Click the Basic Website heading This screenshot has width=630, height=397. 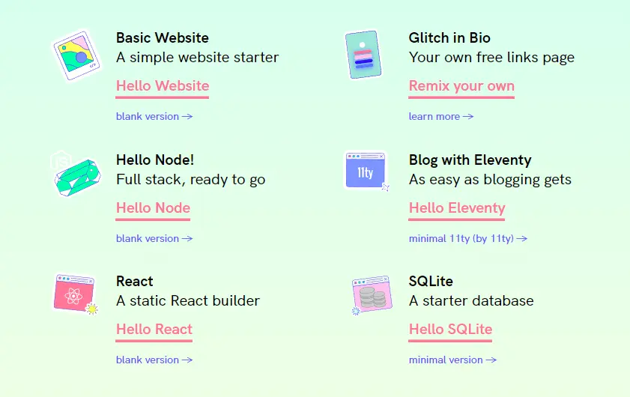point(163,37)
